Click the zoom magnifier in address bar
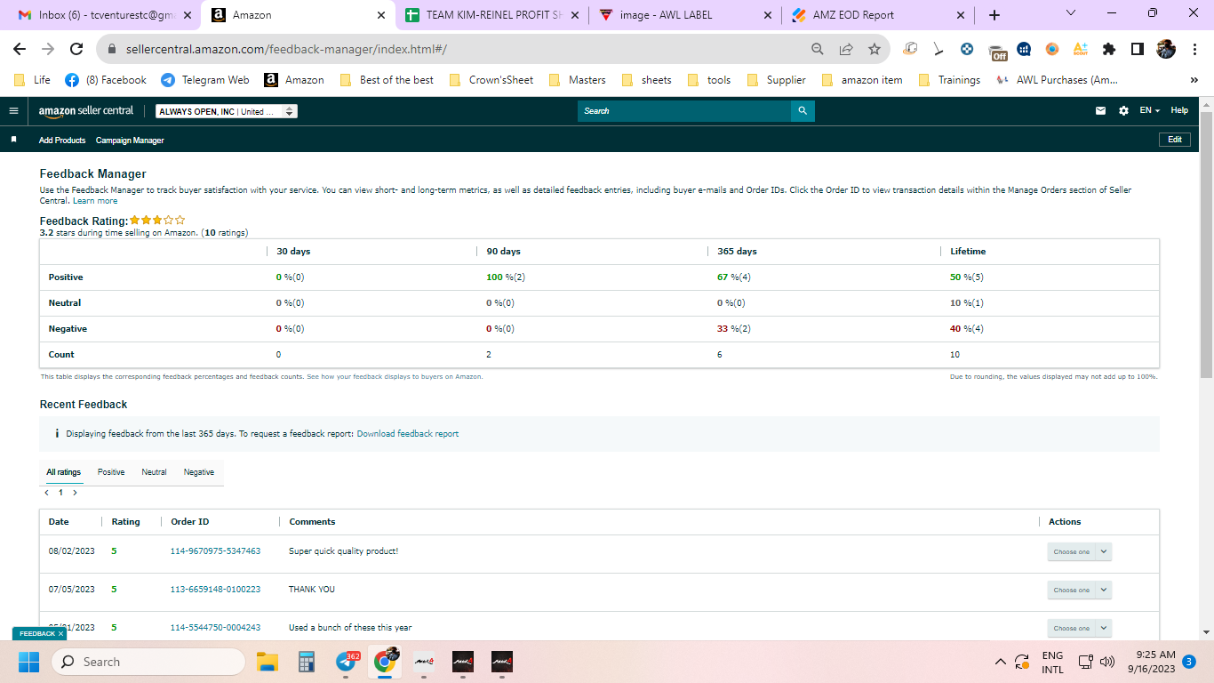This screenshot has width=1214, height=683. 818,50
